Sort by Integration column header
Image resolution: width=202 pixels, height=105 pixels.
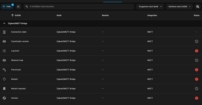[x=152, y=15]
